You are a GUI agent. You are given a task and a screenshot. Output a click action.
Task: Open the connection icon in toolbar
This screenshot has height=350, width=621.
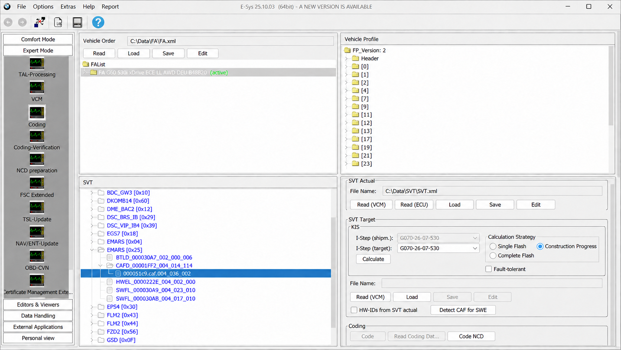(x=39, y=22)
